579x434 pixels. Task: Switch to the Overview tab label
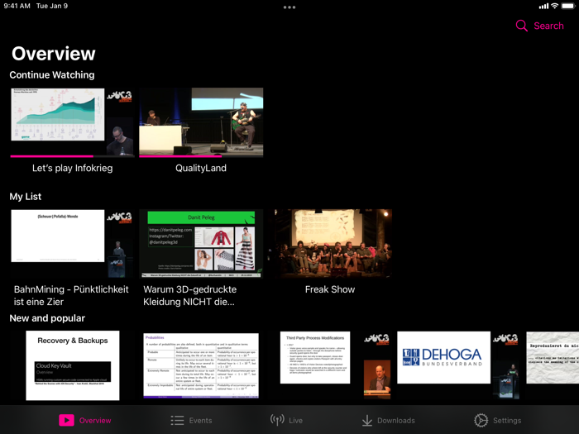point(95,420)
